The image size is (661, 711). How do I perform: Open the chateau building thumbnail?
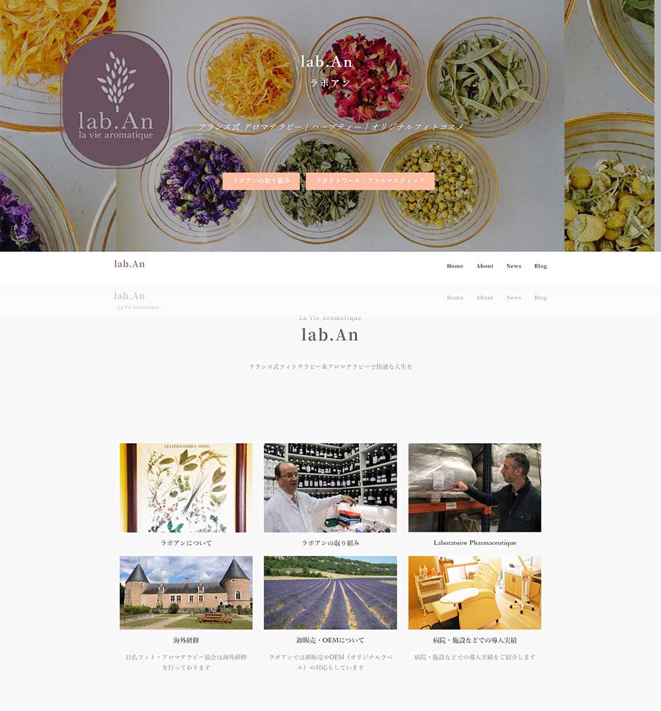click(x=186, y=593)
